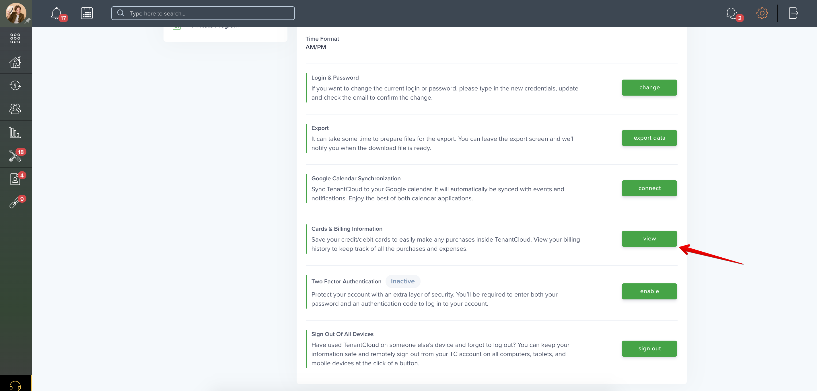Click the pin icon beside avatar
Screen dimensions: 817x391
click(28, 21)
